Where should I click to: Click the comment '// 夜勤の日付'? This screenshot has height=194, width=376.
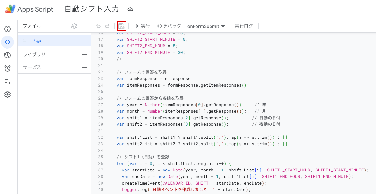266,124
